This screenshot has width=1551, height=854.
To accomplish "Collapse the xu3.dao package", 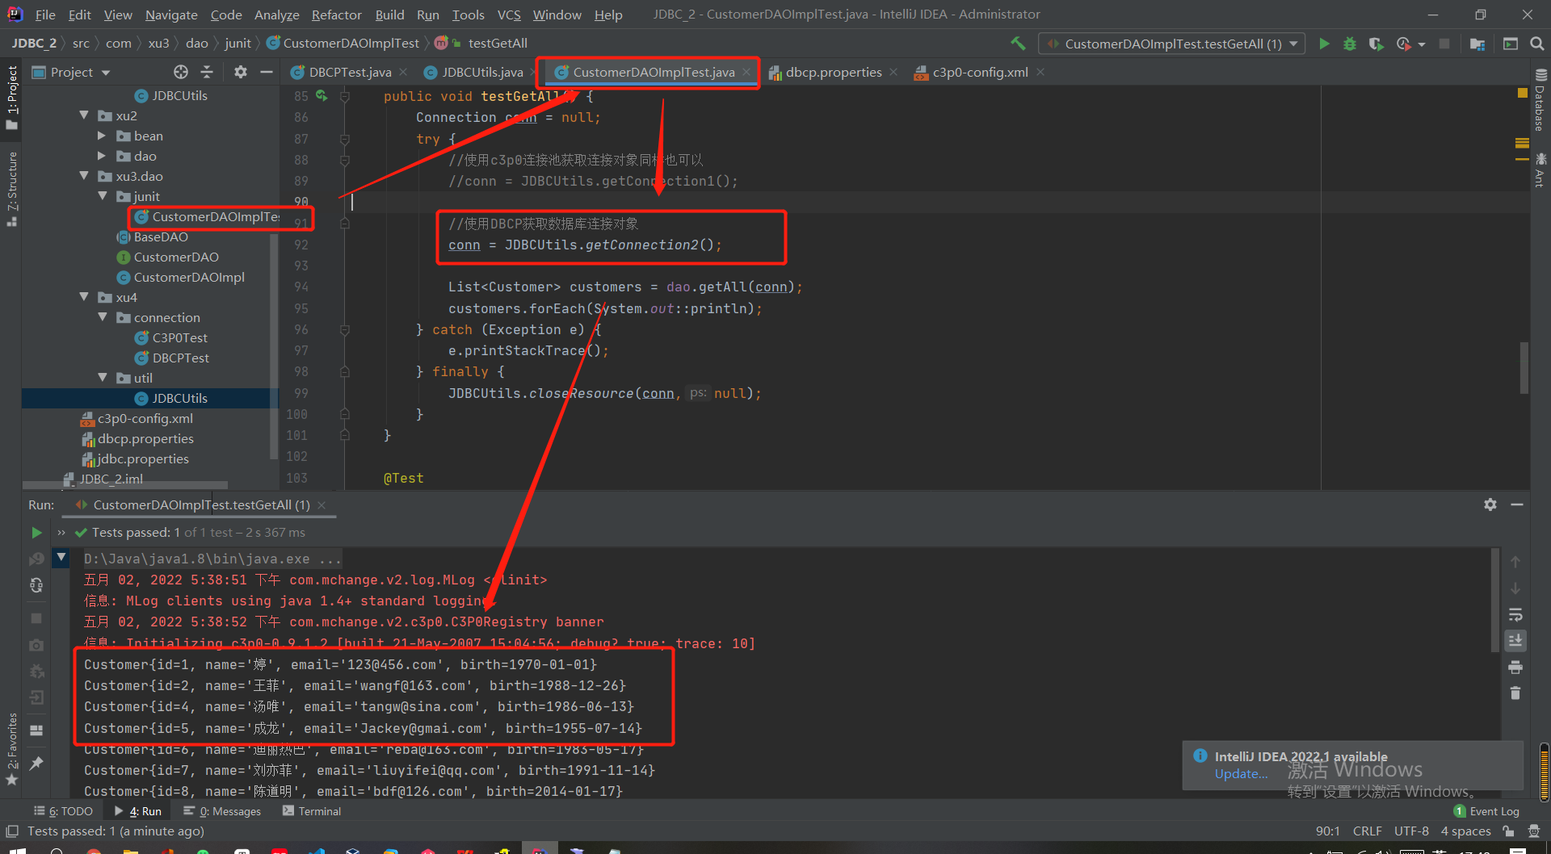I will coord(84,176).
